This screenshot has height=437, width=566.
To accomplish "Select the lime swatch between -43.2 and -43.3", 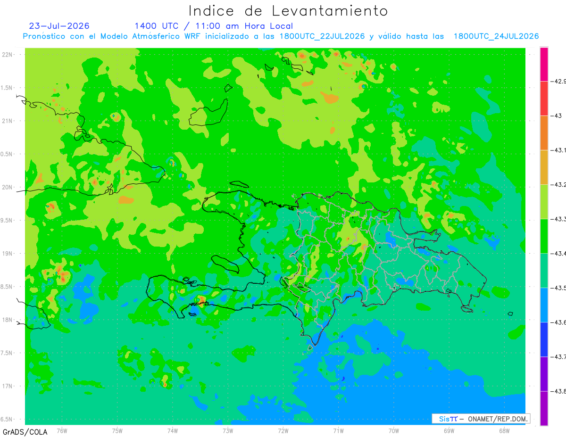I will (x=544, y=201).
